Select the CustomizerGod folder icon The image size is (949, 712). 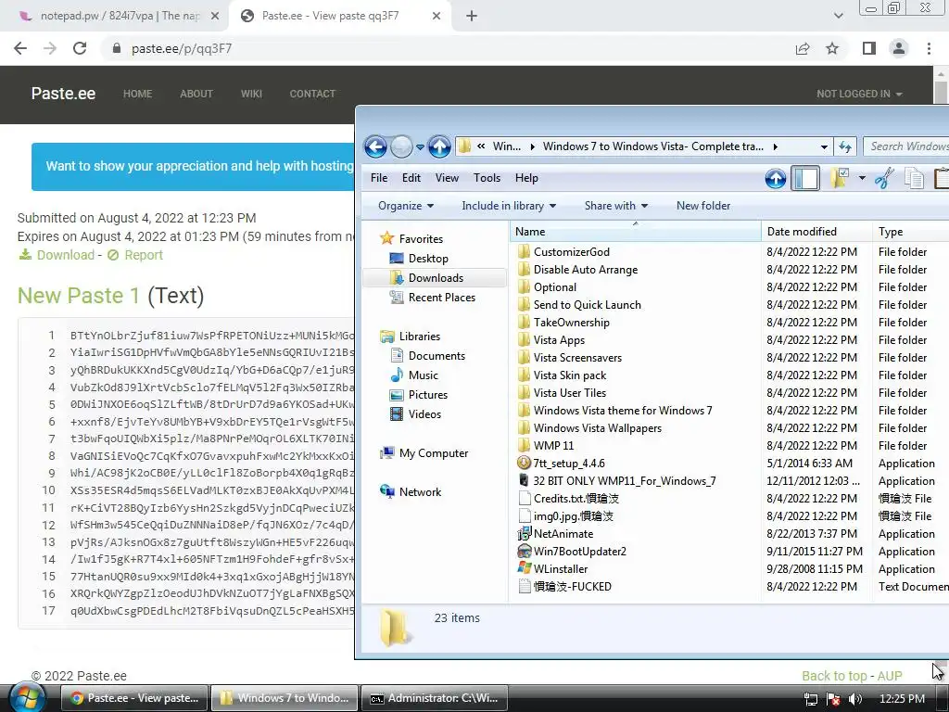coord(525,252)
